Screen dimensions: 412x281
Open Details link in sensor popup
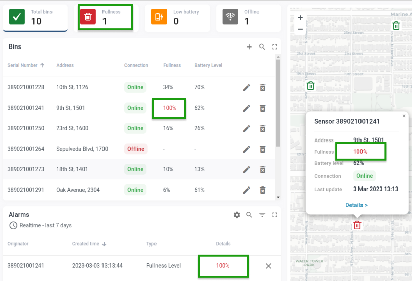[356, 205]
